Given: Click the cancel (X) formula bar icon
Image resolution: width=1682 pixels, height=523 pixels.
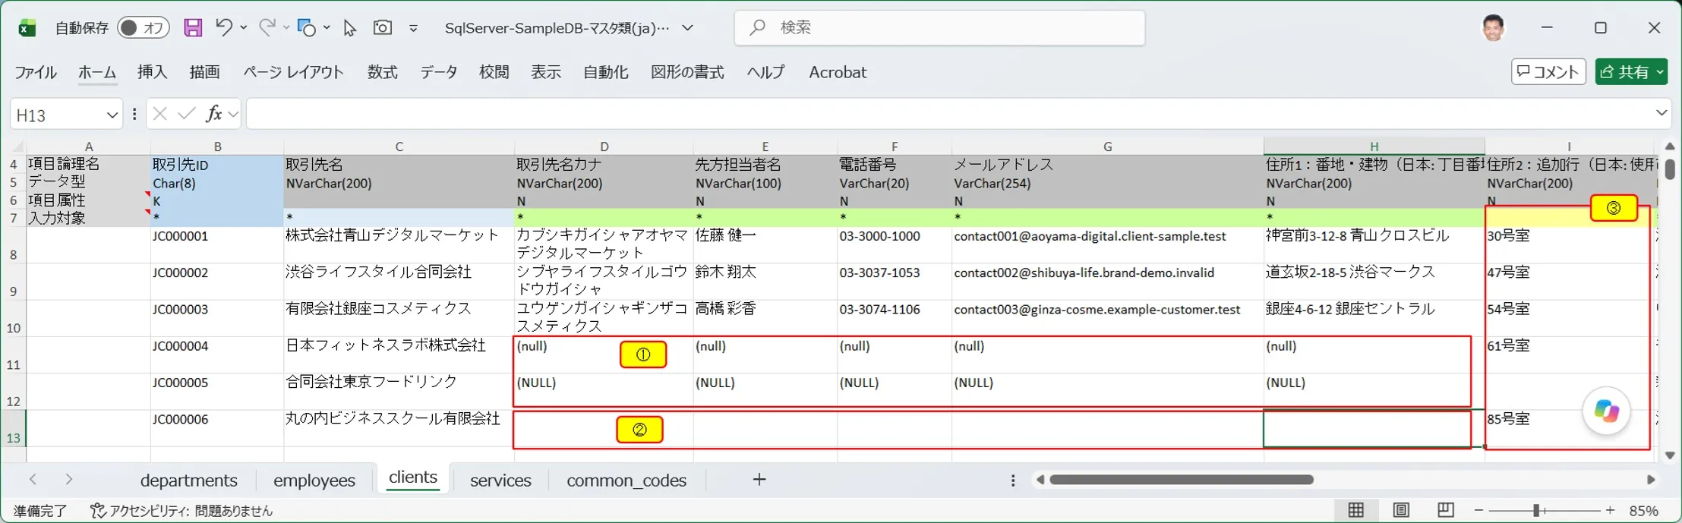Looking at the screenshot, I should coord(159,114).
